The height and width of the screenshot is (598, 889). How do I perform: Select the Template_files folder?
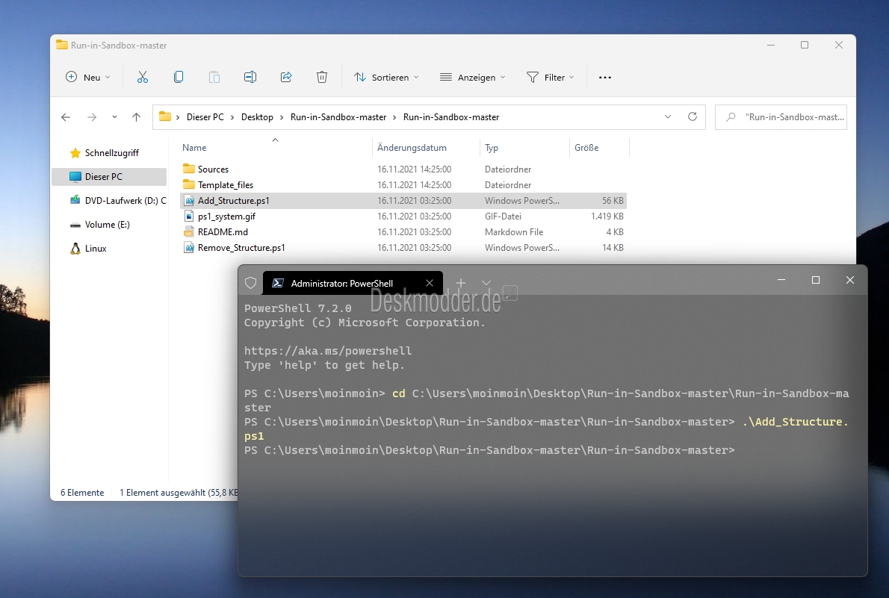(x=403, y=185)
